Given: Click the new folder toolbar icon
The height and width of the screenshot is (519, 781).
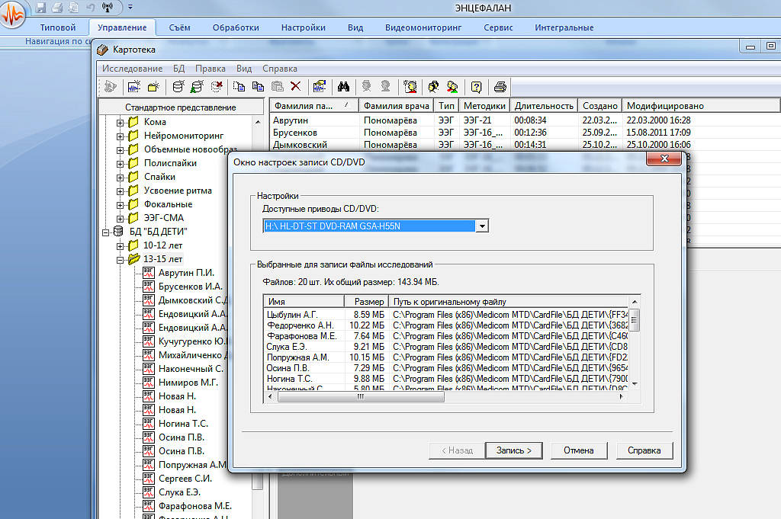Looking at the screenshot, I should (153, 87).
